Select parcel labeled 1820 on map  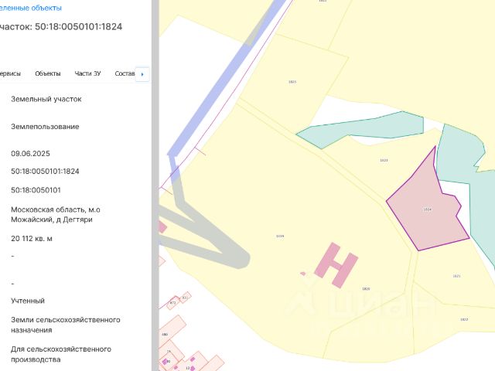pyautogui.click(x=366, y=288)
